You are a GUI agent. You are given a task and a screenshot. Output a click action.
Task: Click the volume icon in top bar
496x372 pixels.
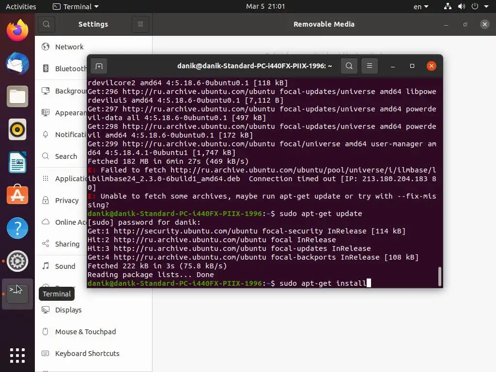point(462,6)
